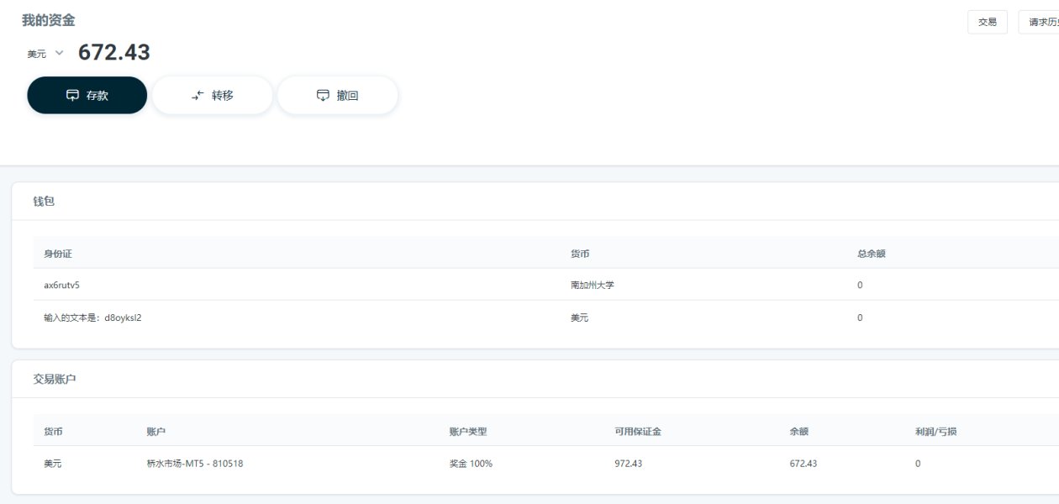Select wallet ID ax6rutv5
The width and height of the screenshot is (1059, 504).
(61, 285)
